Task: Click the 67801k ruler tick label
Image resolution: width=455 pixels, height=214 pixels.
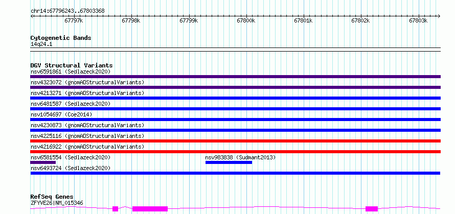Action: pyautogui.click(x=304, y=21)
